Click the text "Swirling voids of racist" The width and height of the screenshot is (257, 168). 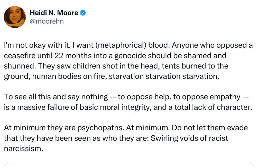click(x=189, y=138)
